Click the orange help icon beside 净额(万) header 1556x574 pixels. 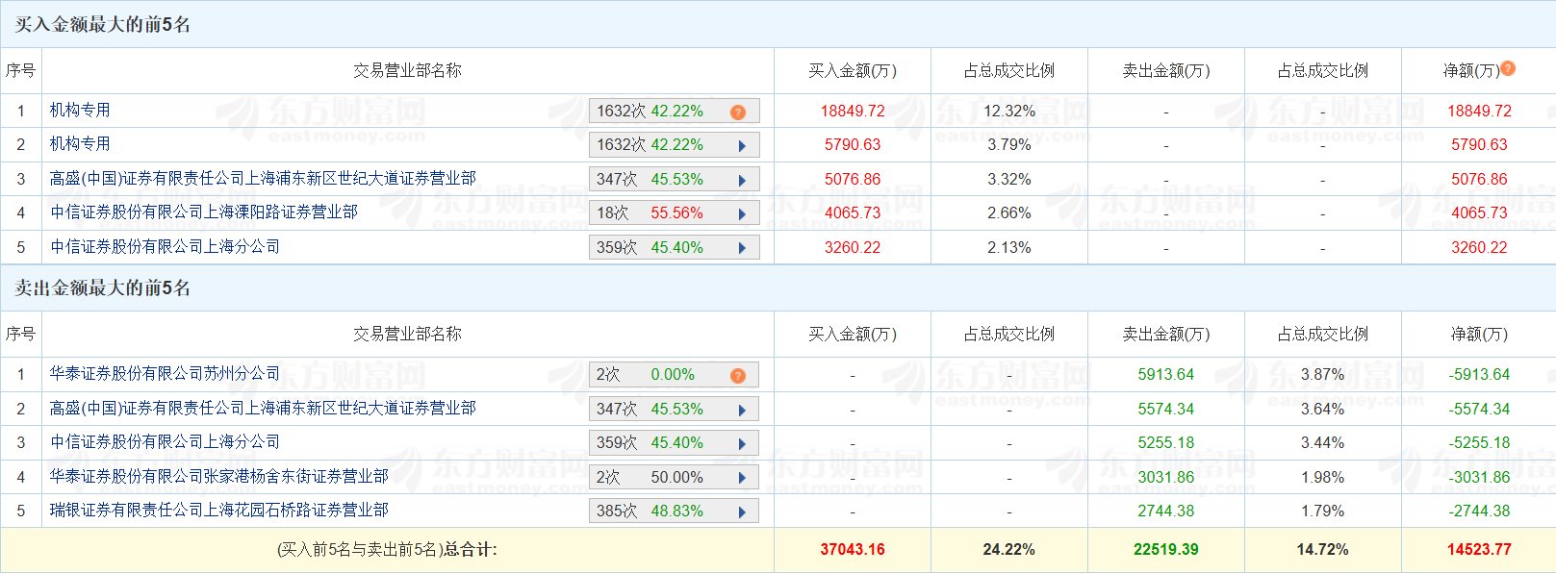[x=1508, y=68]
